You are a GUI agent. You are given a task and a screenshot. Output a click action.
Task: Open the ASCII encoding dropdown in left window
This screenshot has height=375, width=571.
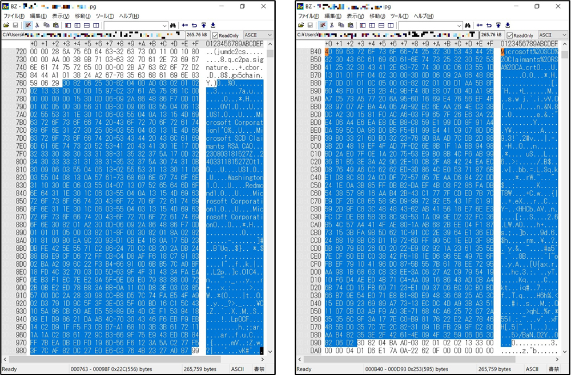click(259, 35)
